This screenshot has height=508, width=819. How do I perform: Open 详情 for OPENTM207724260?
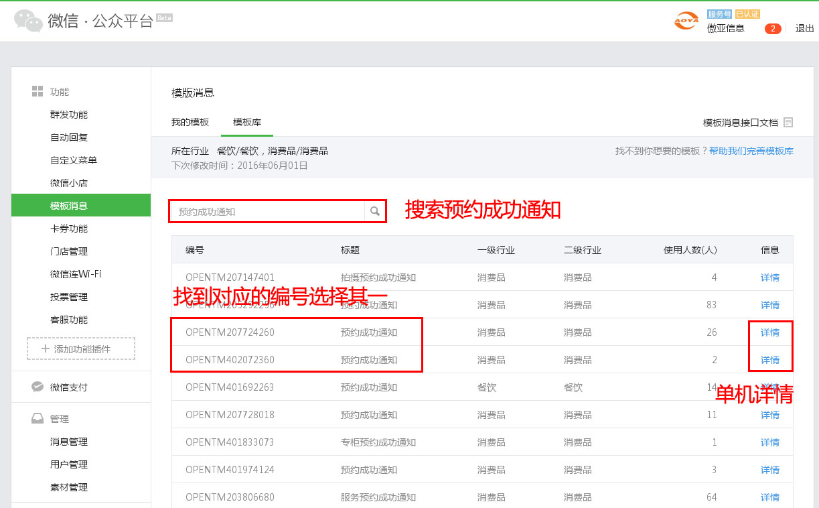[769, 333]
